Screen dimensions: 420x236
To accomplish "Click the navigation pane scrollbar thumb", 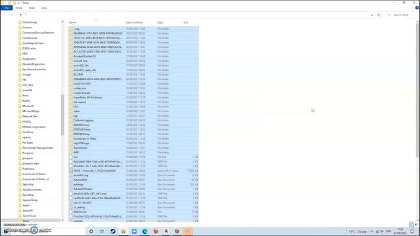I will tap(62, 115).
